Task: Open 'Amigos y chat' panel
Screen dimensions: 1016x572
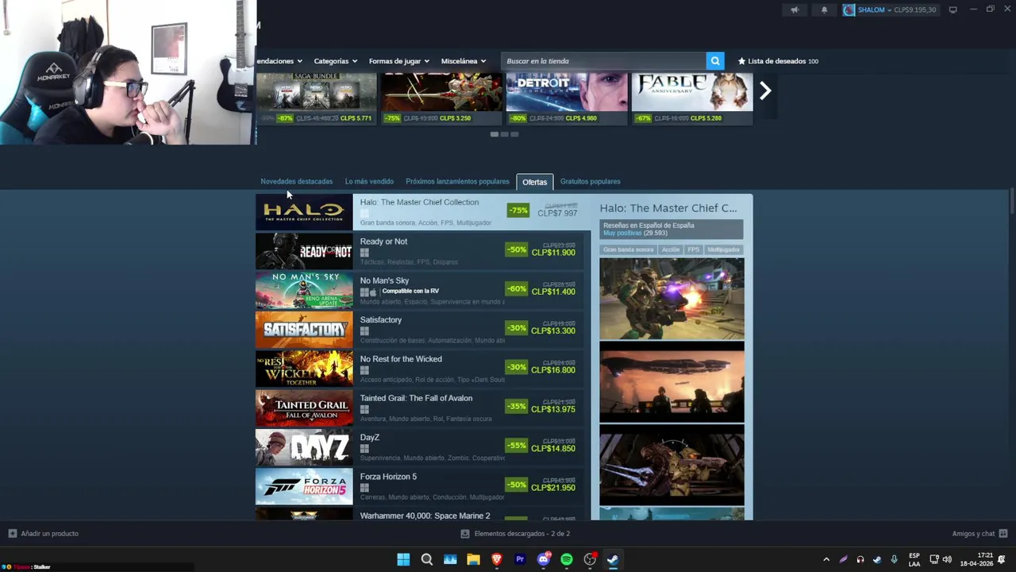Action: [x=979, y=533]
